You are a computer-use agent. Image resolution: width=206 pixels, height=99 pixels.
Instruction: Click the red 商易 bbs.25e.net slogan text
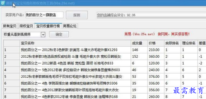tap(157, 34)
